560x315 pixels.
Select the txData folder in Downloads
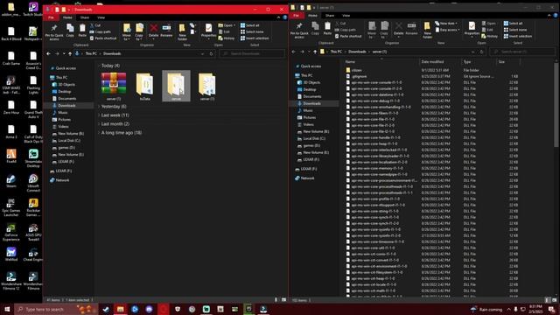click(144, 86)
